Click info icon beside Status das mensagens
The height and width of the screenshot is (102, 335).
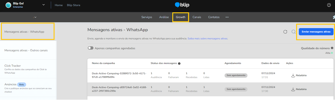179,63
